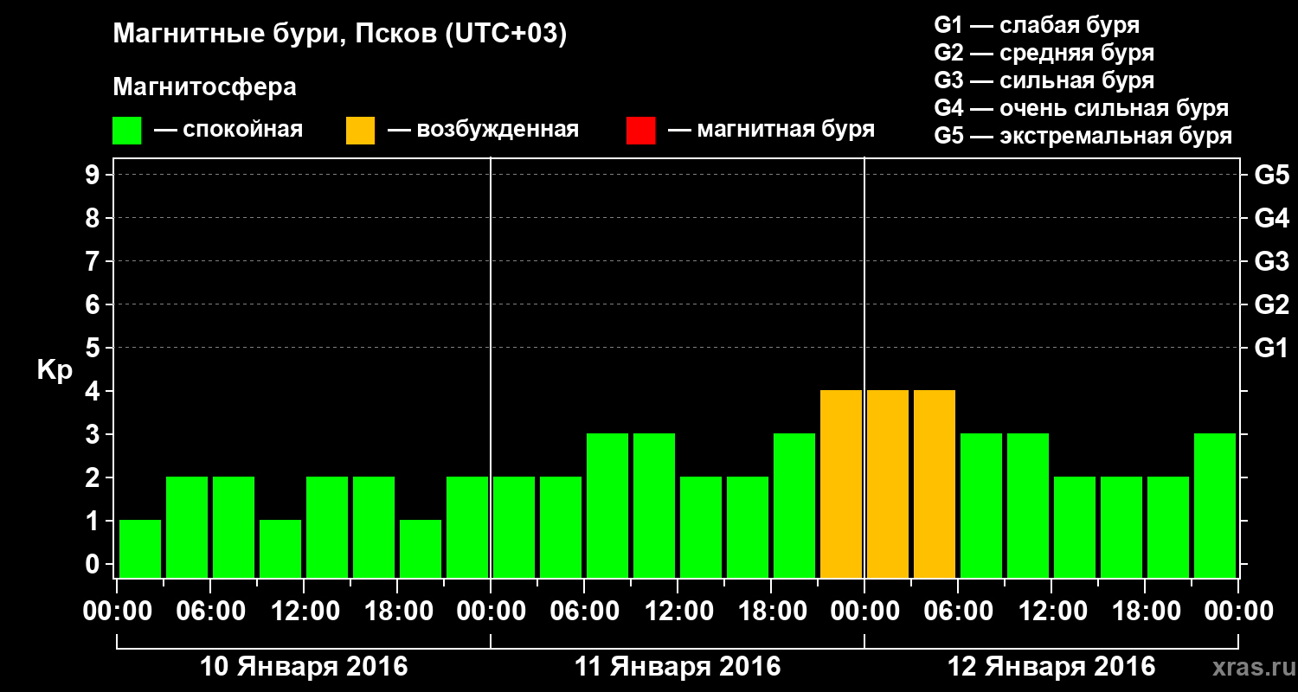Image resolution: width=1298 pixels, height=692 pixels.
Task: Click the right-axis 'G4' scale label
Action: pyautogui.click(x=1271, y=218)
